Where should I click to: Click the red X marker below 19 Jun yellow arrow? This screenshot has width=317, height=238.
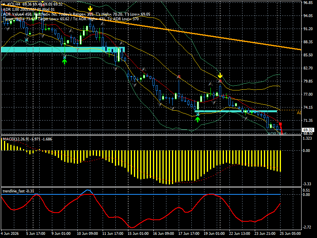click(x=220, y=81)
